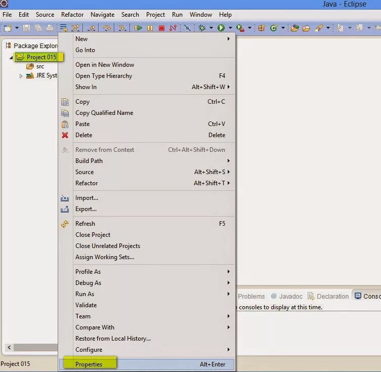The image size is (381, 372).
Task: Open the Navigate menu
Action: click(102, 15)
